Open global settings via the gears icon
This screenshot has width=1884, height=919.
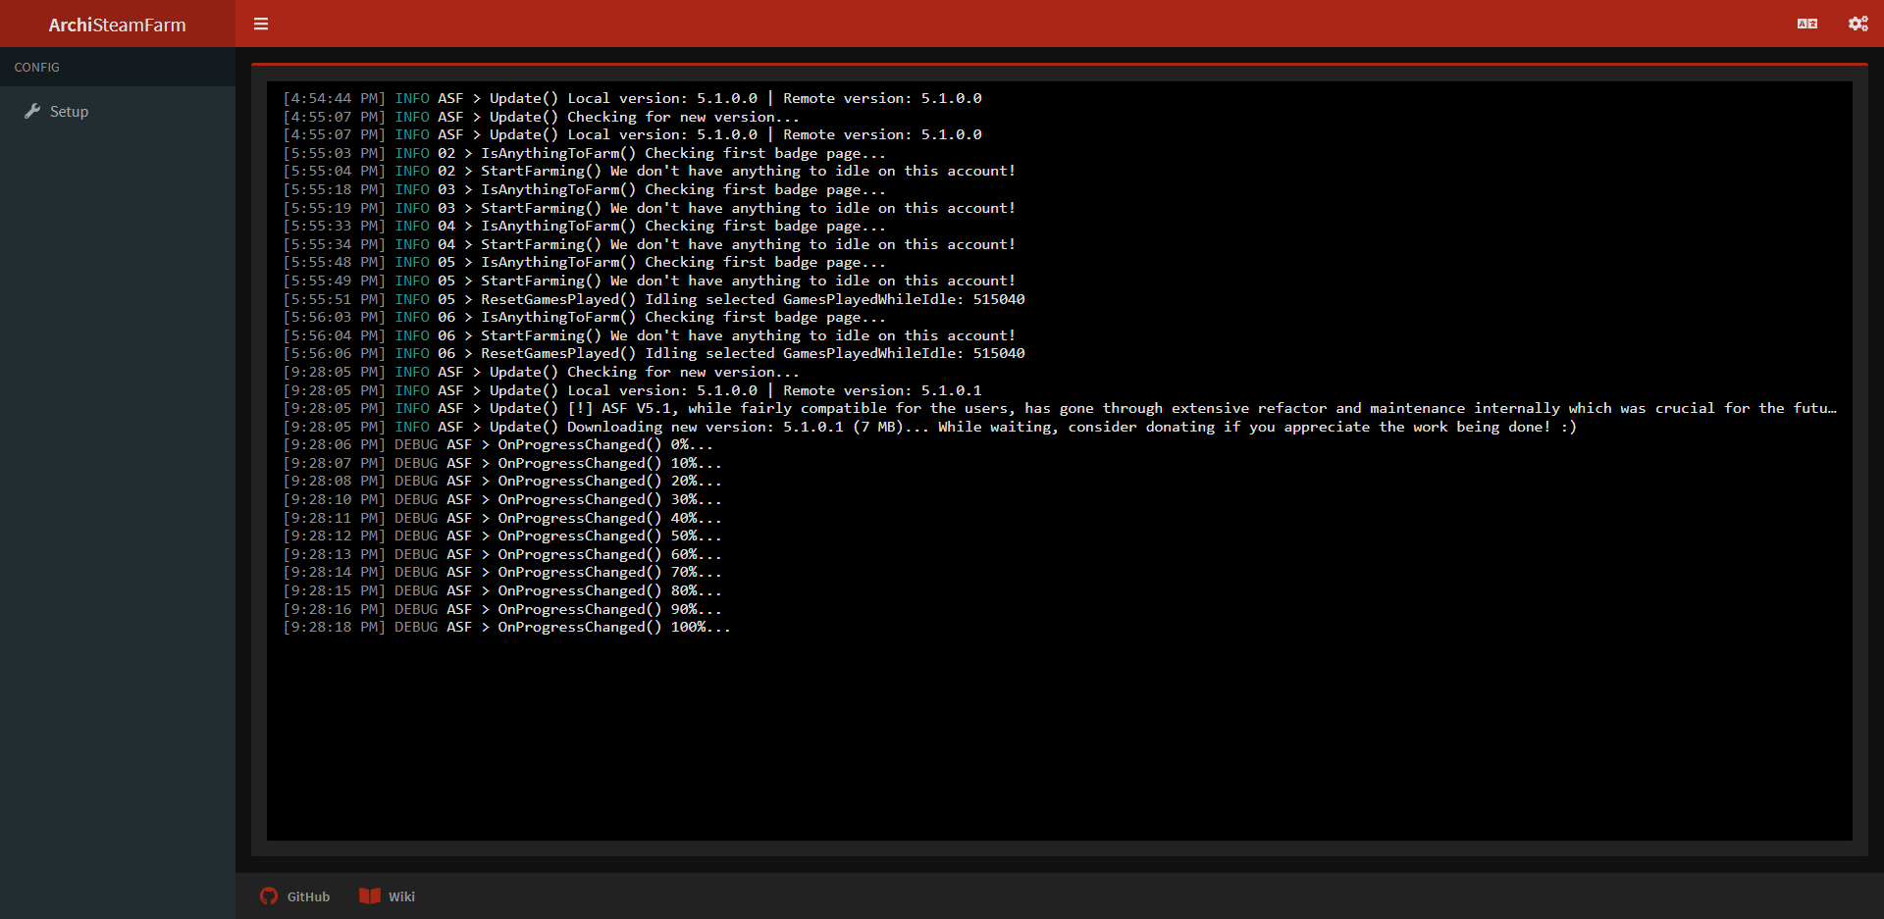(1858, 24)
